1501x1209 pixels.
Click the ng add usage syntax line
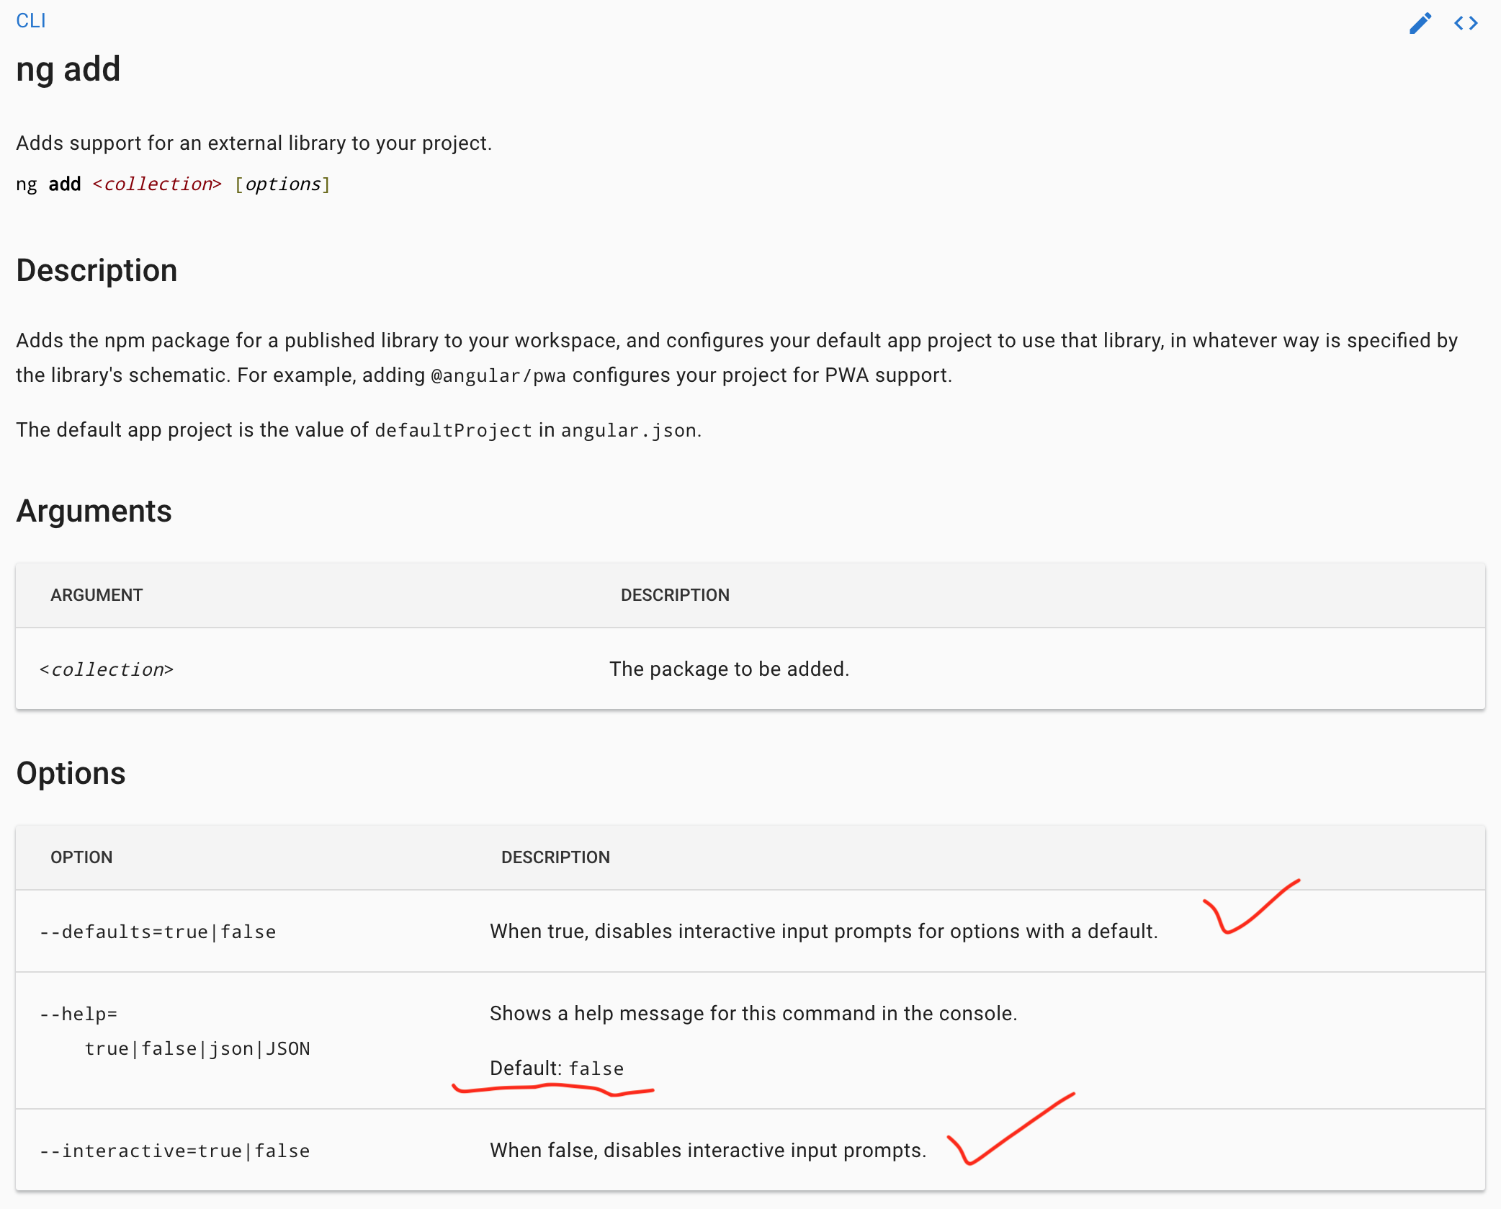coord(173,184)
